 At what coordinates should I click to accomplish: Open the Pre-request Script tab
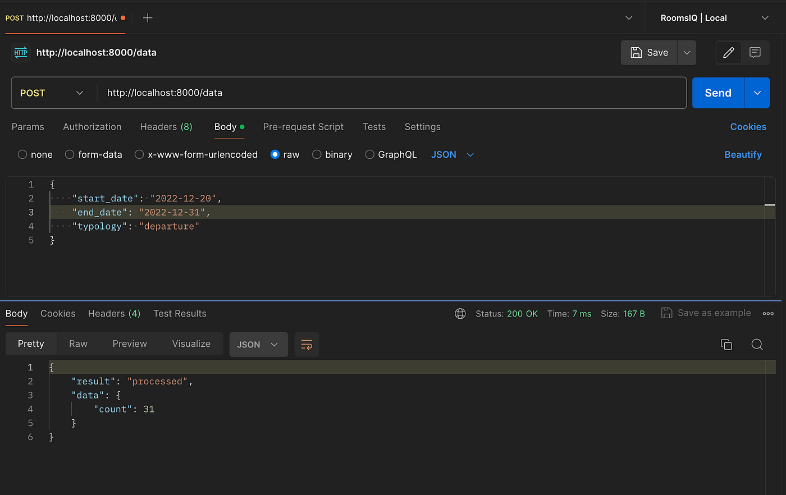(303, 127)
